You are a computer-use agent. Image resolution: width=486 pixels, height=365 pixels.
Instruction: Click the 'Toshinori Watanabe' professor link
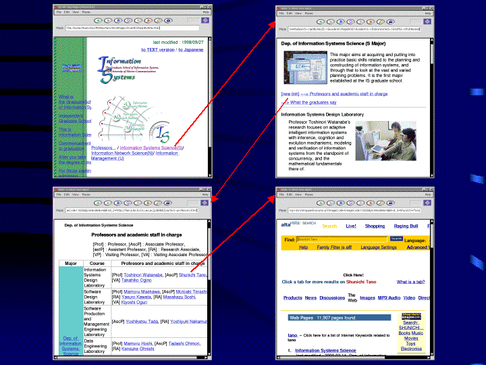click(143, 275)
